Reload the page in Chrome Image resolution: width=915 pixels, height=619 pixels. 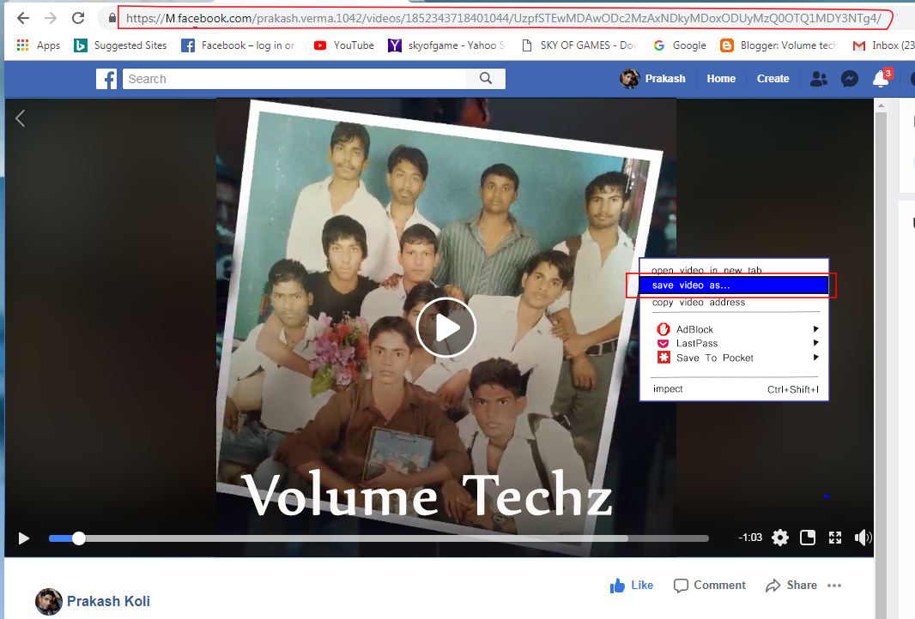tap(78, 16)
